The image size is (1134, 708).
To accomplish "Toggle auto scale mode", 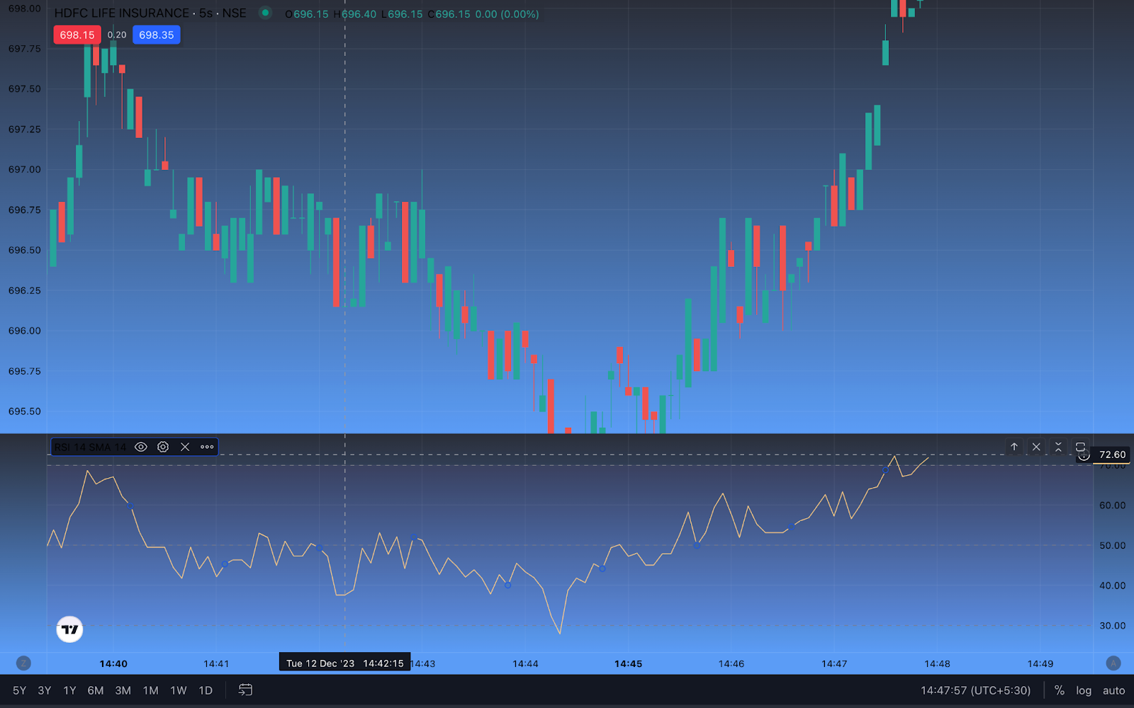I will coord(1113,690).
